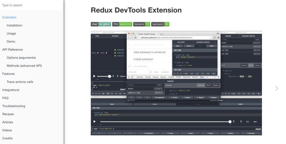Select Troubleshooting in the sidebar
Screen dimensions: 286x144
pyautogui.click(x=14, y=106)
